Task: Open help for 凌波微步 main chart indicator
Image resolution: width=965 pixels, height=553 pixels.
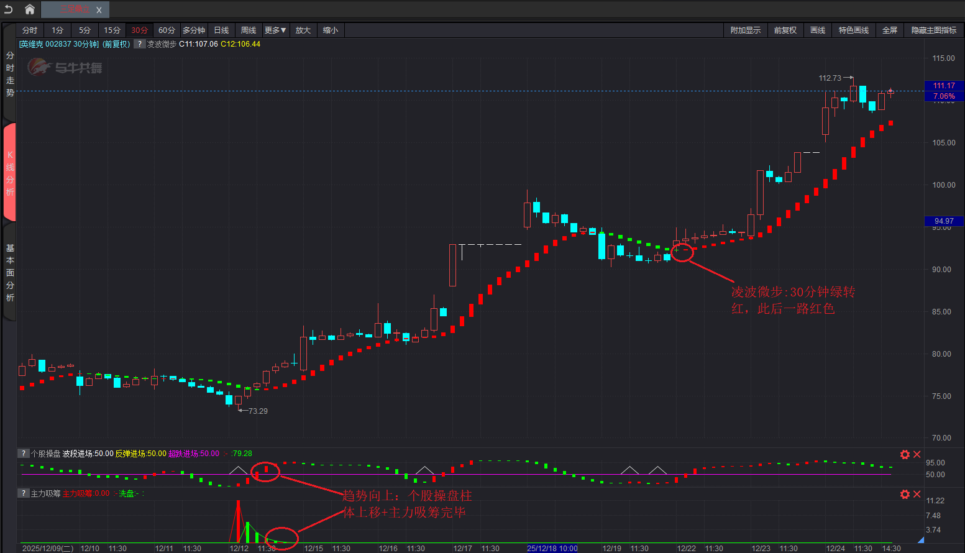Action: pyautogui.click(x=140, y=44)
